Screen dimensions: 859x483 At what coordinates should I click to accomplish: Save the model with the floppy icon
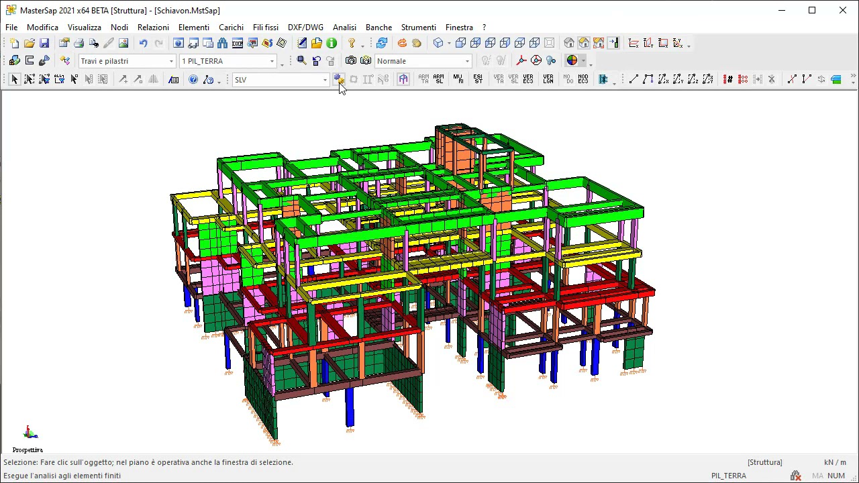point(44,43)
